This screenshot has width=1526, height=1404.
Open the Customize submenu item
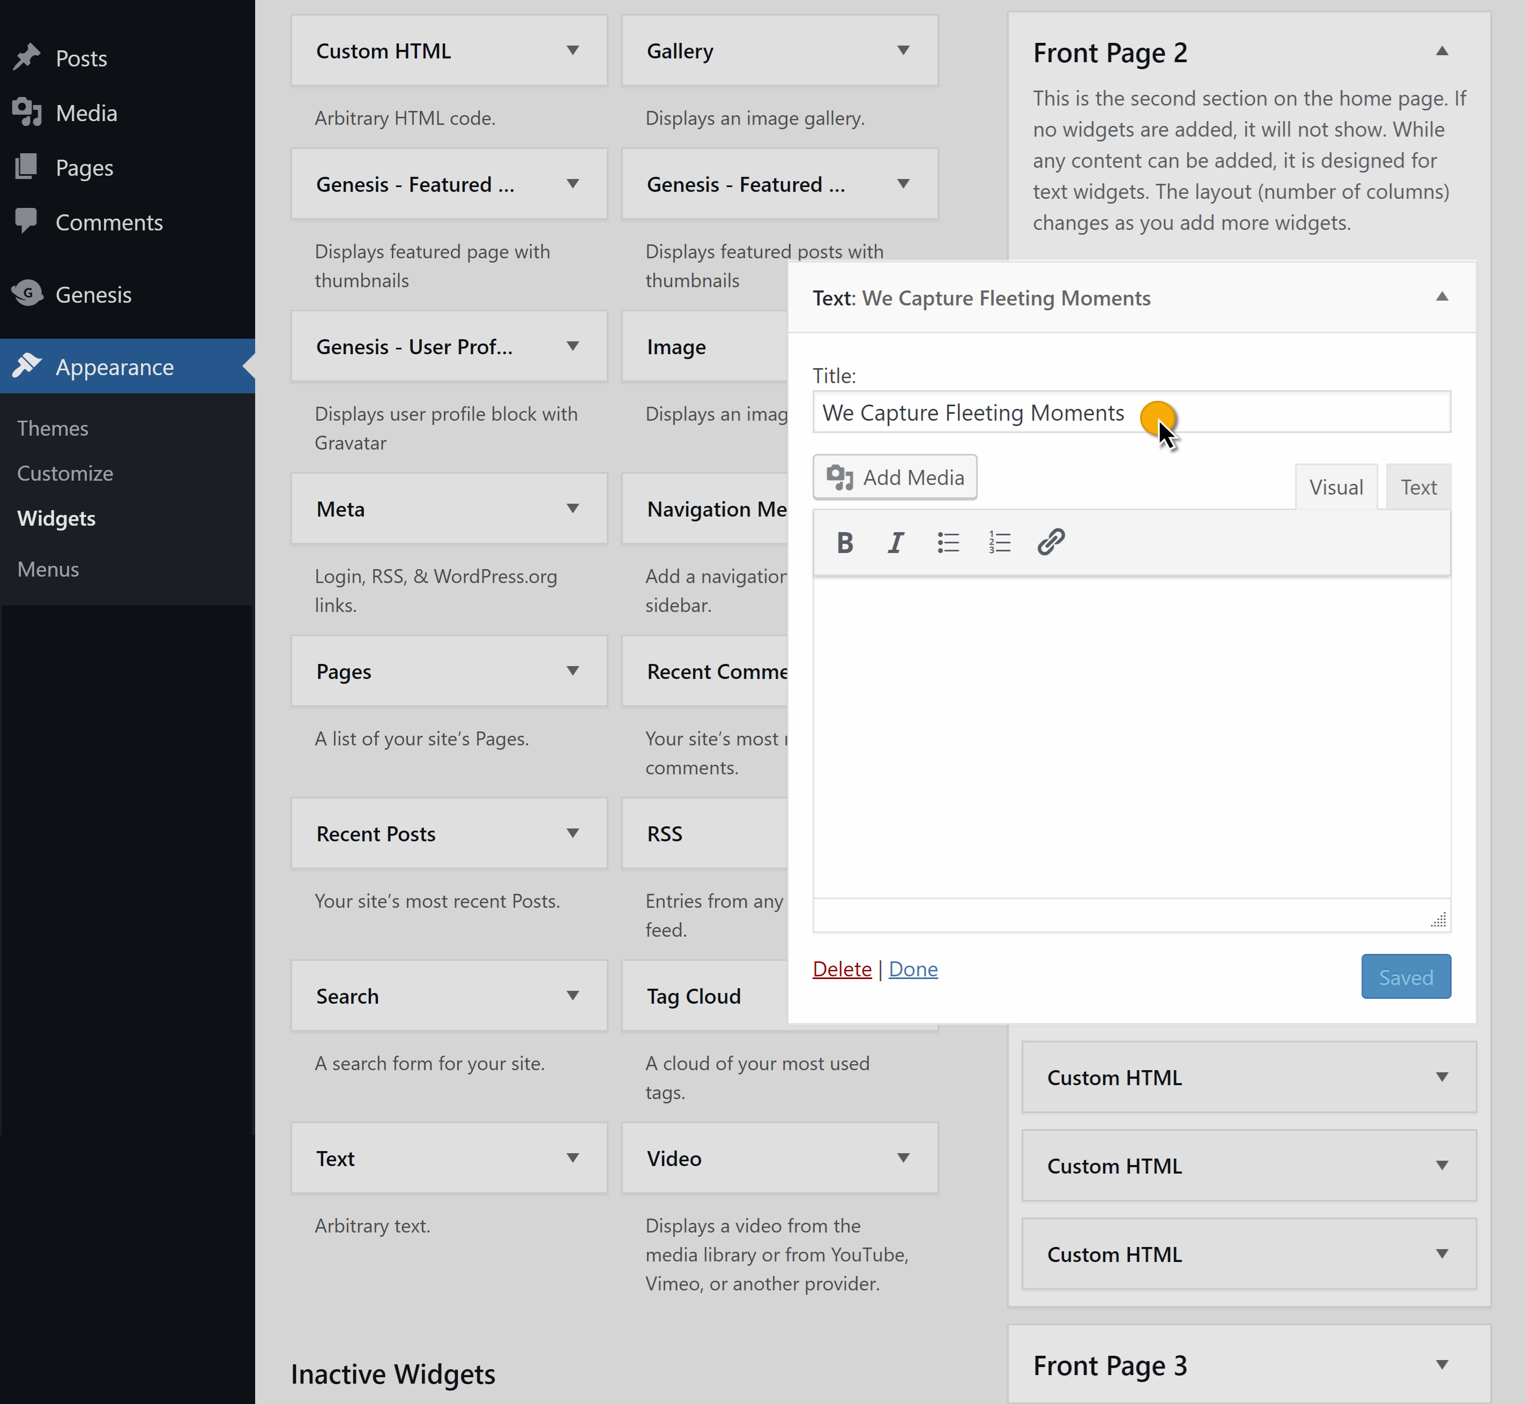tap(65, 473)
